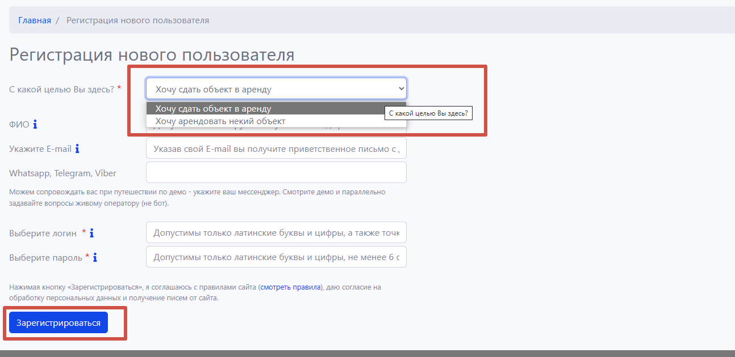The height and width of the screenshot is (357, 735).
Task: Click the 'Whatsapp, Telegram, Viber' field label
Action: [62, 173]
